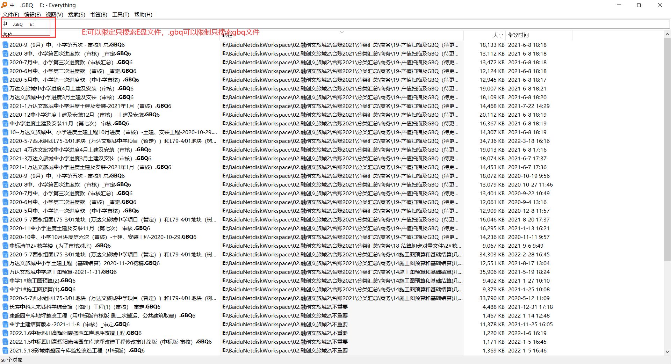Click file icon for 2022.1.6中标四川高辉阳康盛园车库地坪改造工程
This screenshot has height=364, width=671.
click(x=5, y=333)
